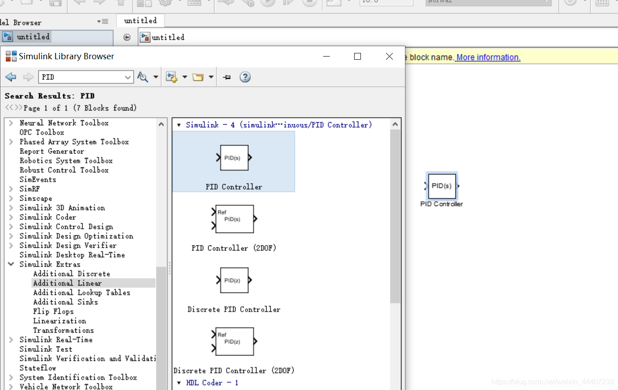The image size is (618, 390).
Task: Select Robotics System Toolbox in library tree
Action: (x=66, y=161)
